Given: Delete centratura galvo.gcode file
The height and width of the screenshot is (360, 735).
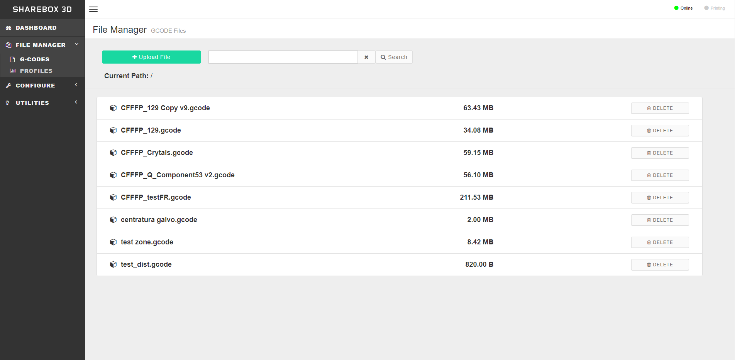Looking at the screenshot, I should point(660,220).
